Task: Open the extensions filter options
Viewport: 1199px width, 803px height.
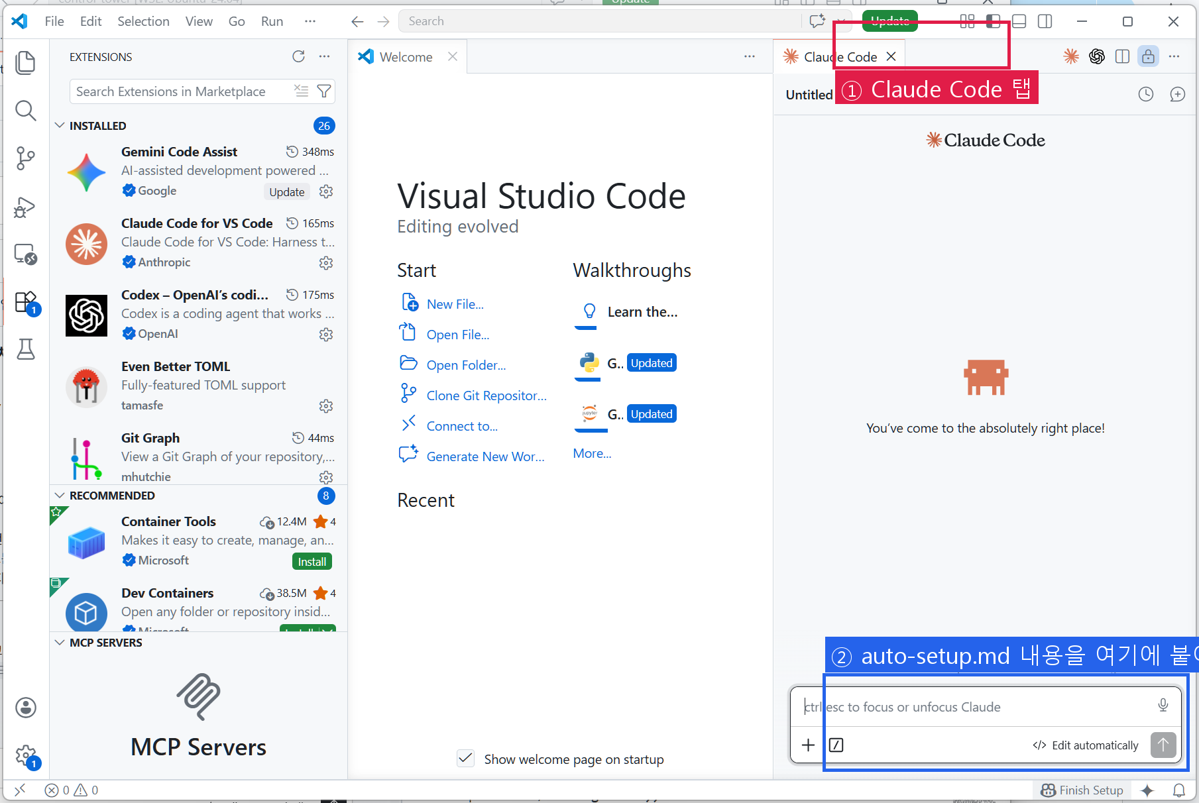Action: click(x=324, y=91)
